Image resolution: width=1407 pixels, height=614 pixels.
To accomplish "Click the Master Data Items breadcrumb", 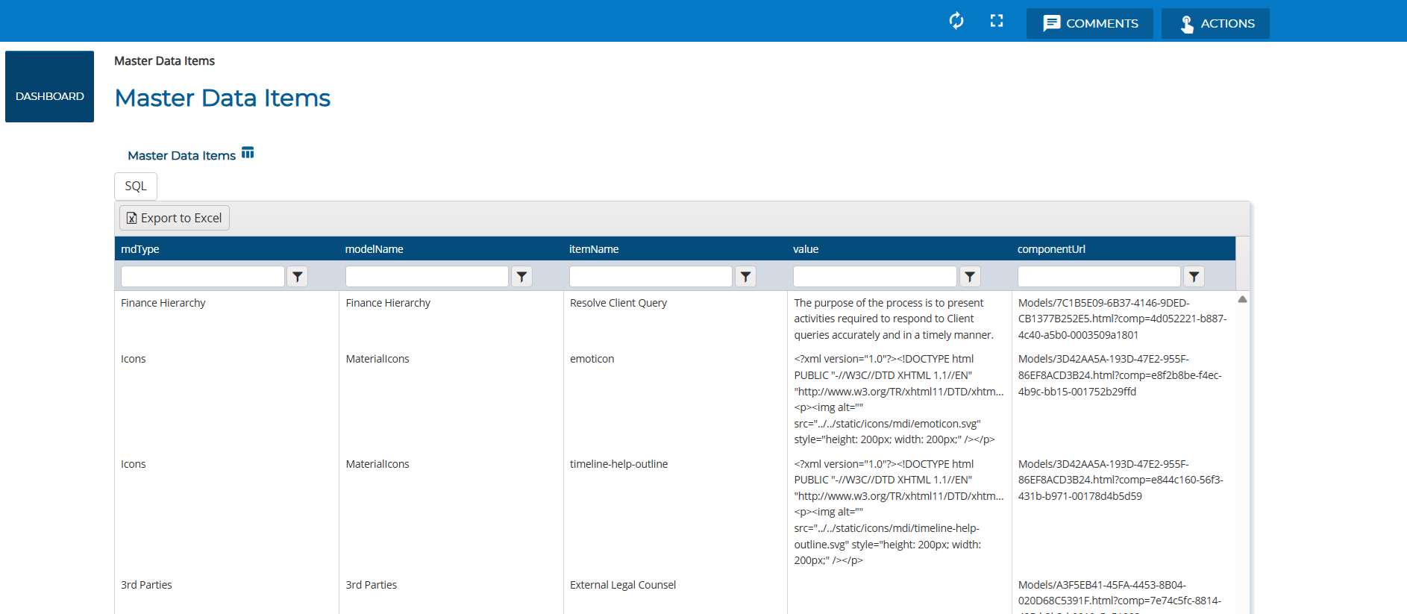I will click(x=164, y=61).
